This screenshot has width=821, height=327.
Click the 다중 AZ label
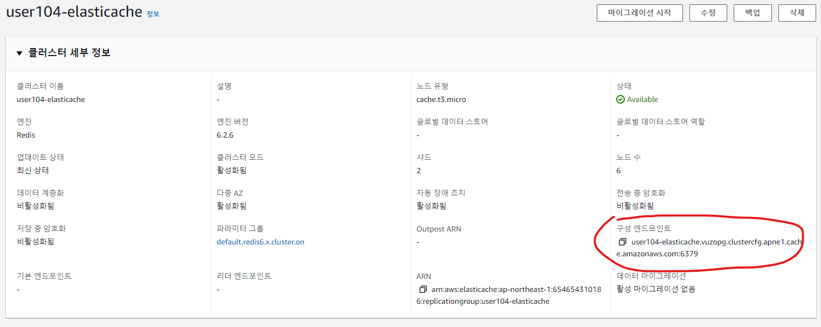pos(230,193)
